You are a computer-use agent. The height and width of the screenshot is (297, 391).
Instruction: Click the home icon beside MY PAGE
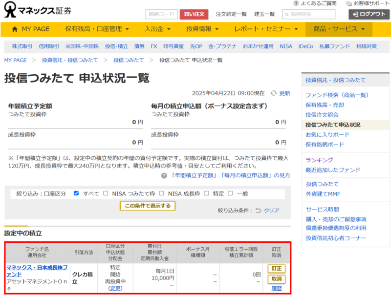pyautogui.click(x=15, y=29)
